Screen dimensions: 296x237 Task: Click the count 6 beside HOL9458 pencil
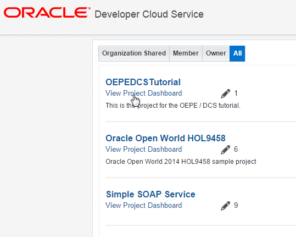click(236, 150)
